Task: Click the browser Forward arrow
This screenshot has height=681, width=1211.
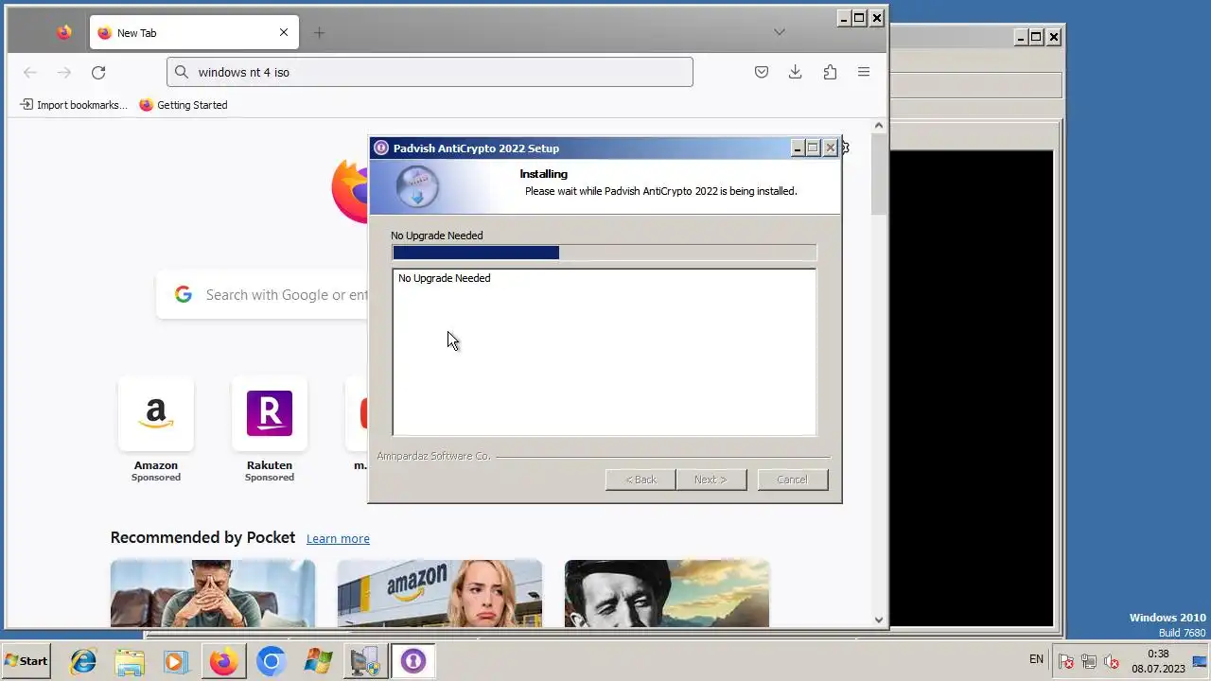Action: (63, 72)
